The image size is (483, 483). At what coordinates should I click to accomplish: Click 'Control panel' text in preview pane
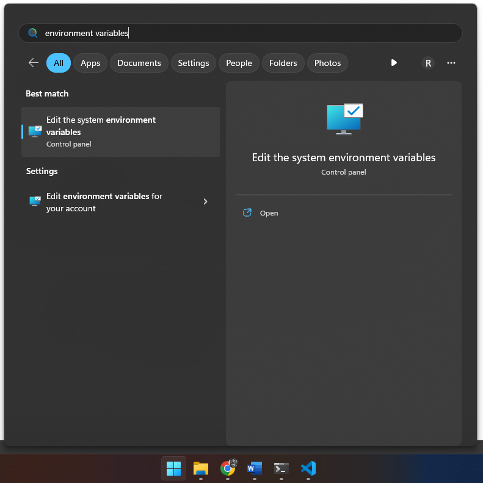pos(343,172)
